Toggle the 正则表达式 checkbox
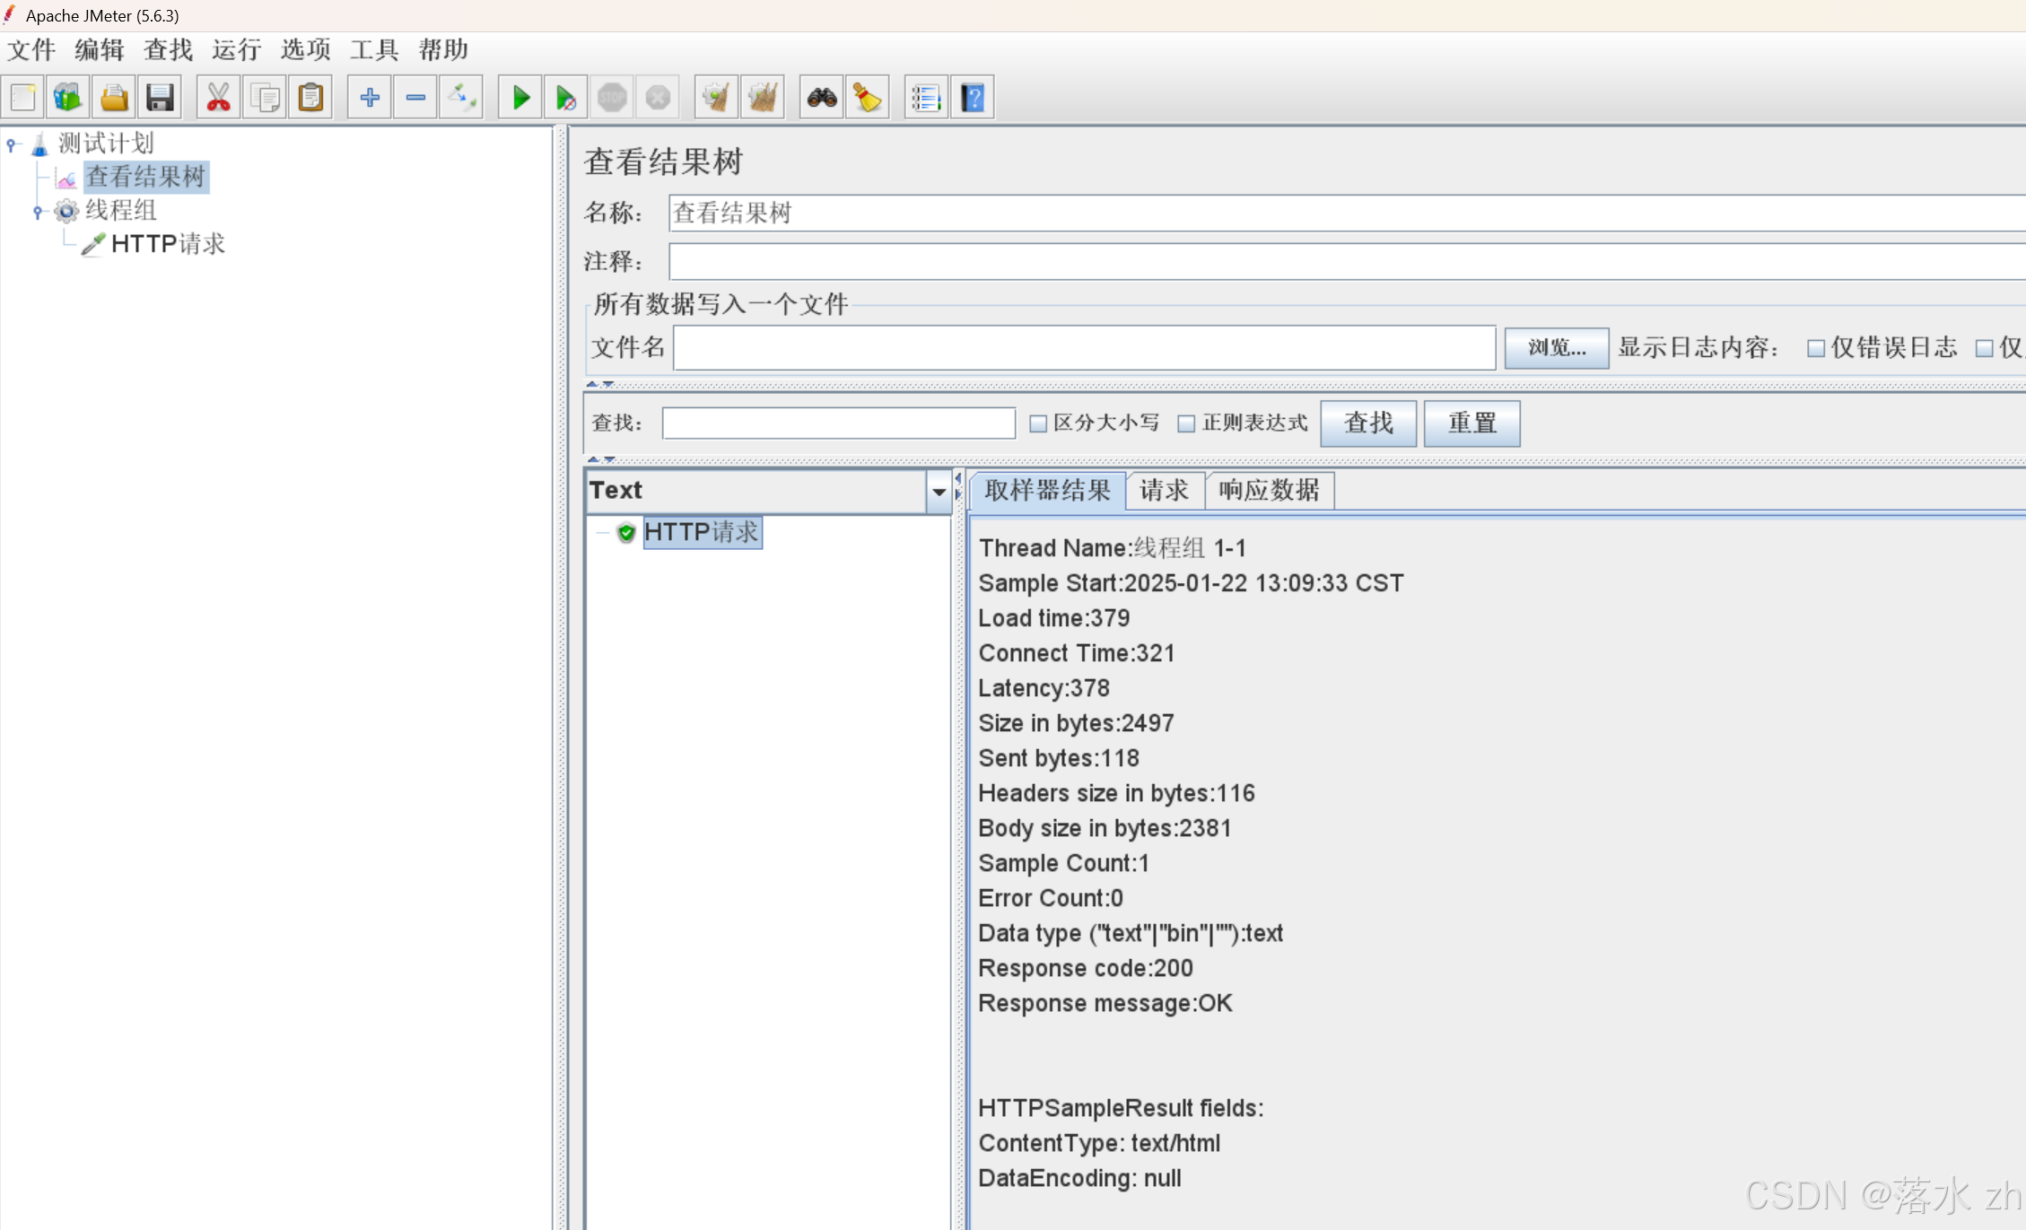Viewport: 2026px width, 1230px height. point(1186,423)
